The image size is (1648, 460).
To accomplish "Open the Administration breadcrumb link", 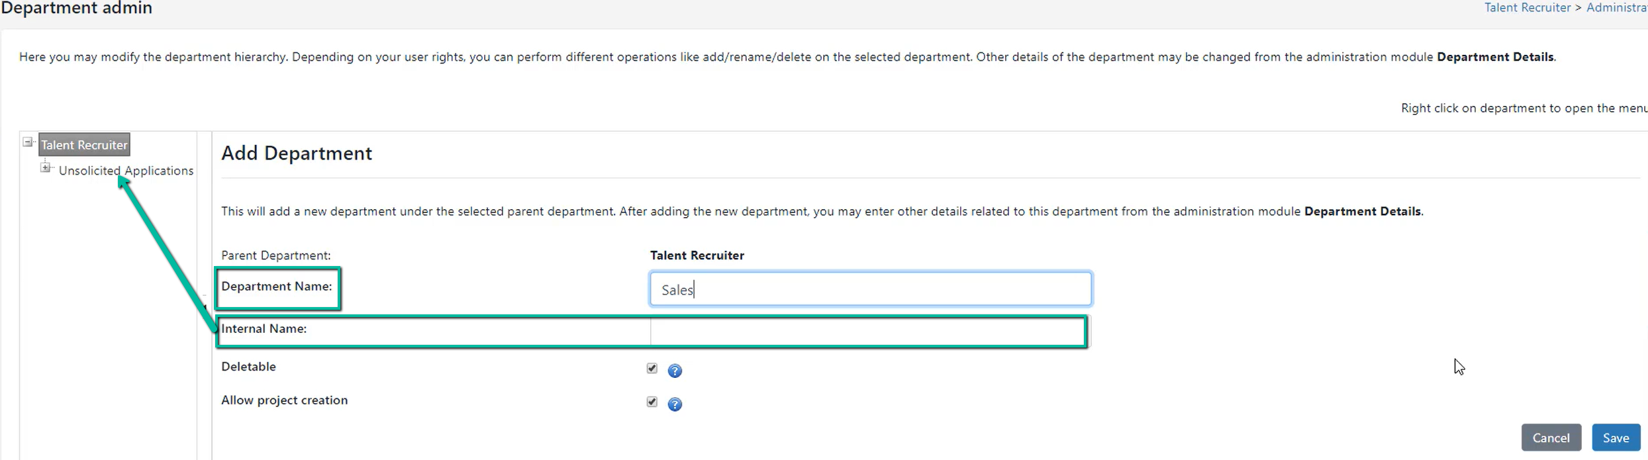I will pyautogui.click(x=1617, y=7).
